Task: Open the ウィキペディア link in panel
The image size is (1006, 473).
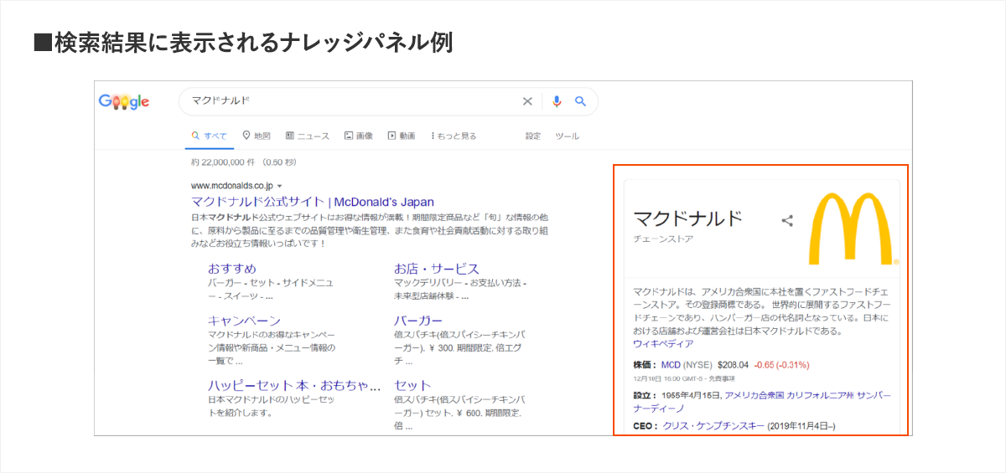Action: 663,343
